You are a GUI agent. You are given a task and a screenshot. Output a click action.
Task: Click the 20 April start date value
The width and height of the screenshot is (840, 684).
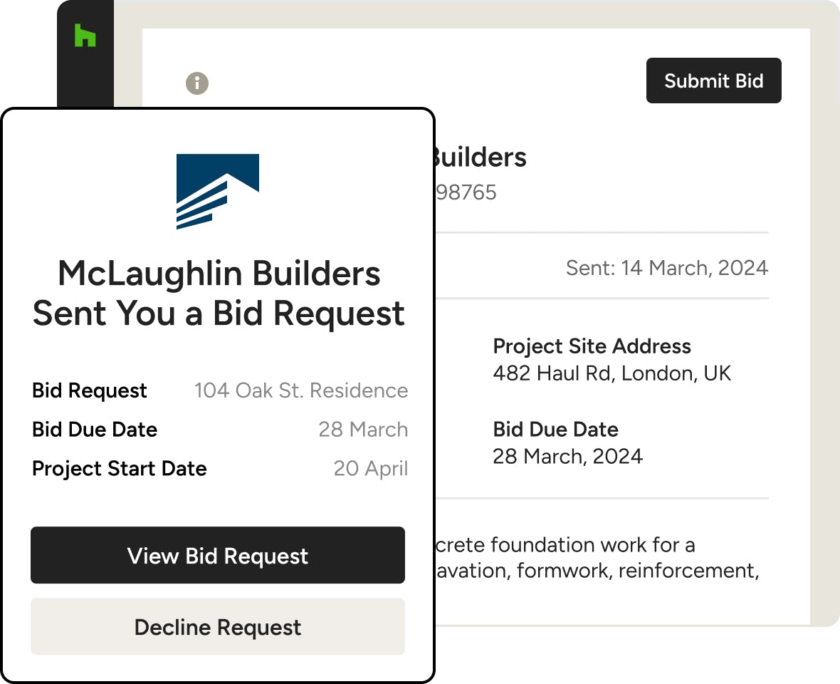(x=371, y=469)
